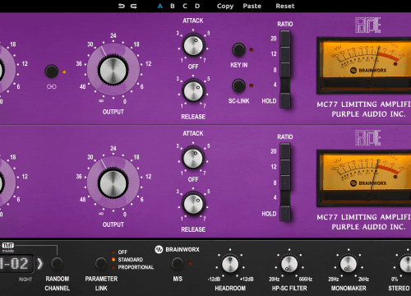Select ratio 4 on top channel
The image size is (411, 296).
point(285,86)
